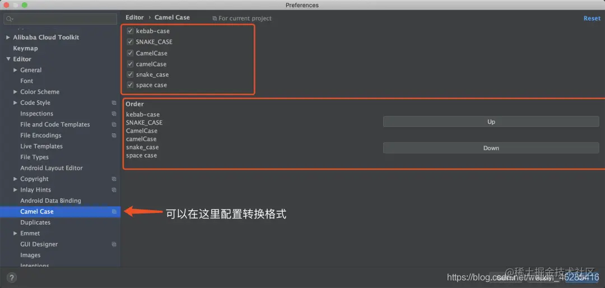Viewport: 605px width, 288px height.
Task: Click the search magnifier icon in settings search
Action: coord(10,19)
